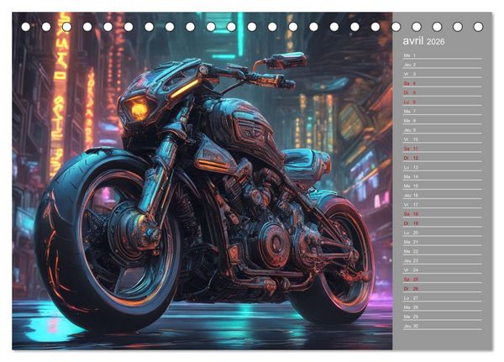The height and width of the screenshot is (362, 504).
Task: Choose the red "Sa 25" date row
Action: (443, 279)
